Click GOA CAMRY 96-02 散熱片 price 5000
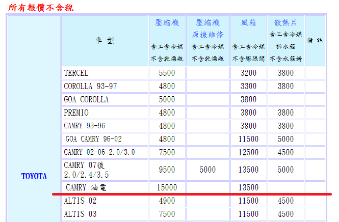This screenshot has width=339, height=222. [x=285, y=139]
